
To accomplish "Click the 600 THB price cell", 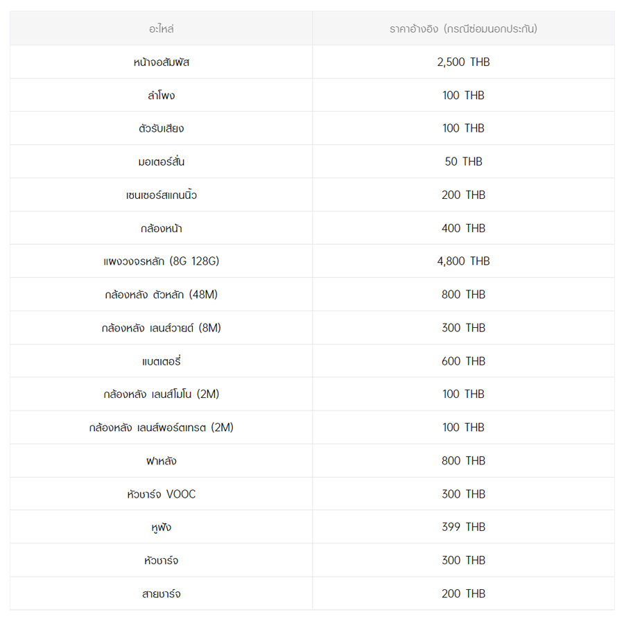I will [463, 362].
